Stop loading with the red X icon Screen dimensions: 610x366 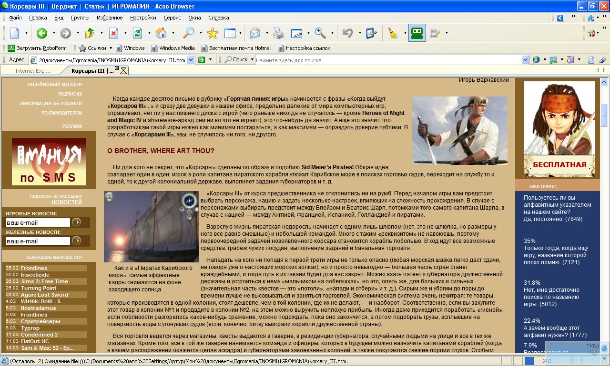pyautogui.click(x=113, y=33)
